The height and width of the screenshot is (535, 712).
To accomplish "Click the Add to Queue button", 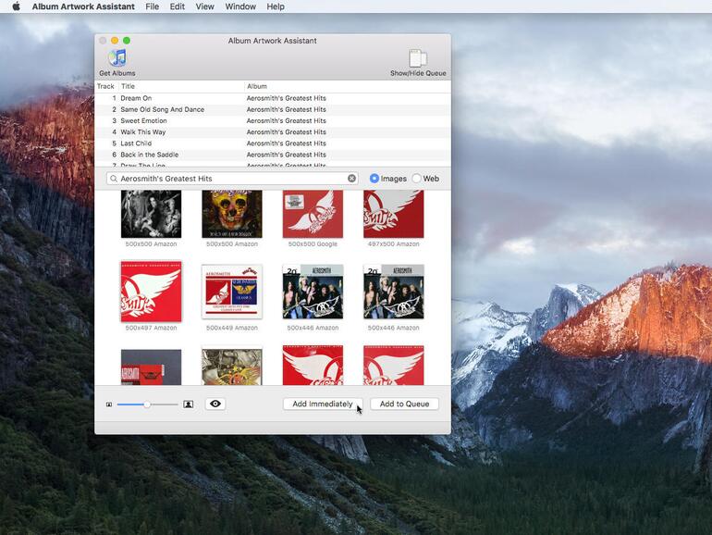I will click(404, 404).
